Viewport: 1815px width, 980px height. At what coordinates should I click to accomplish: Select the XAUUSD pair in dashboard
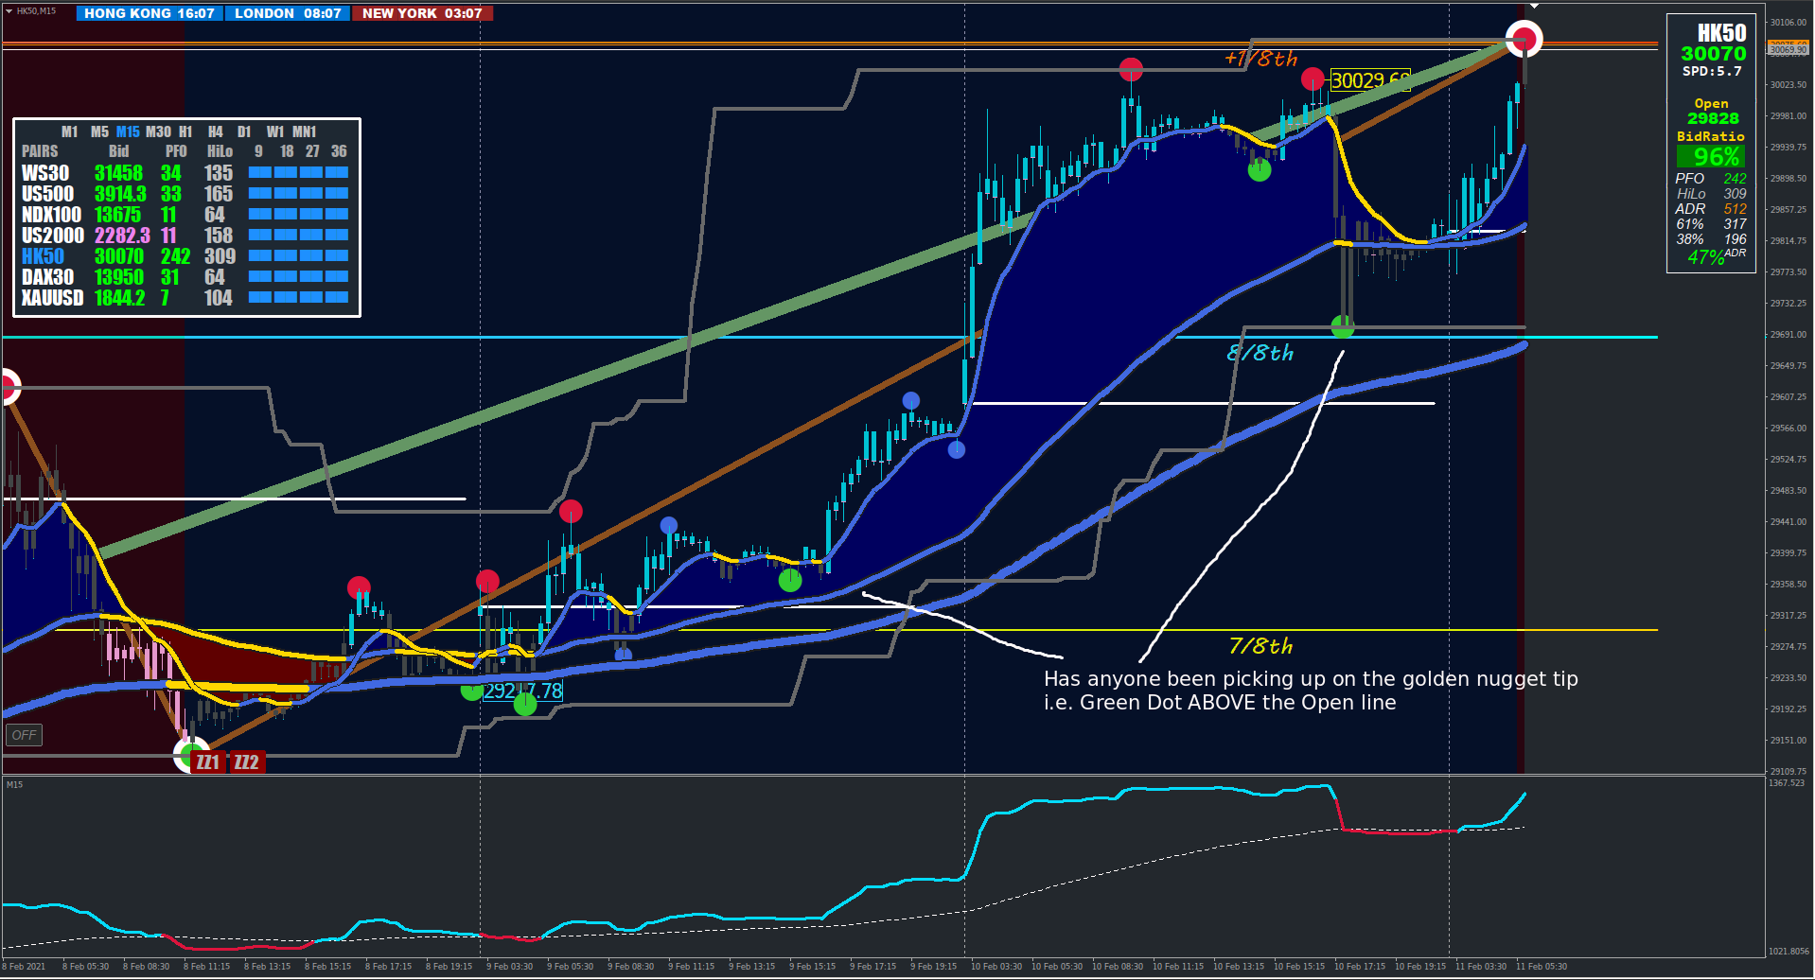coord(52,298)
